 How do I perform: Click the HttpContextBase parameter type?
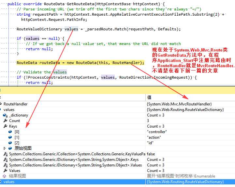pos(113,4)
